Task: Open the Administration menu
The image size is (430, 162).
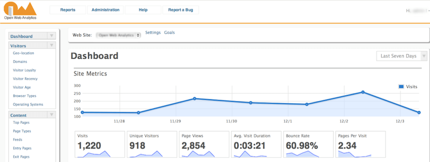Action: click(106, 10)
